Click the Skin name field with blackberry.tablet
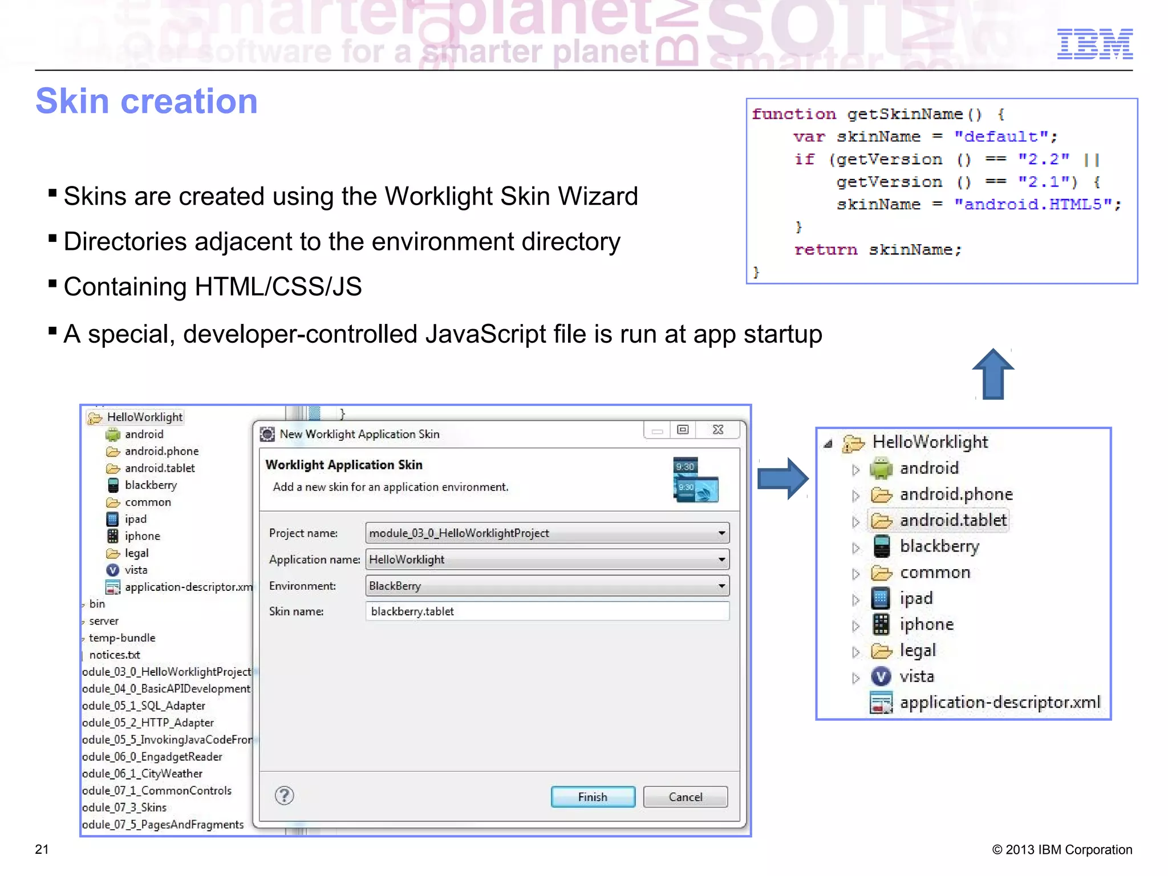 click(x=547, y=611)
